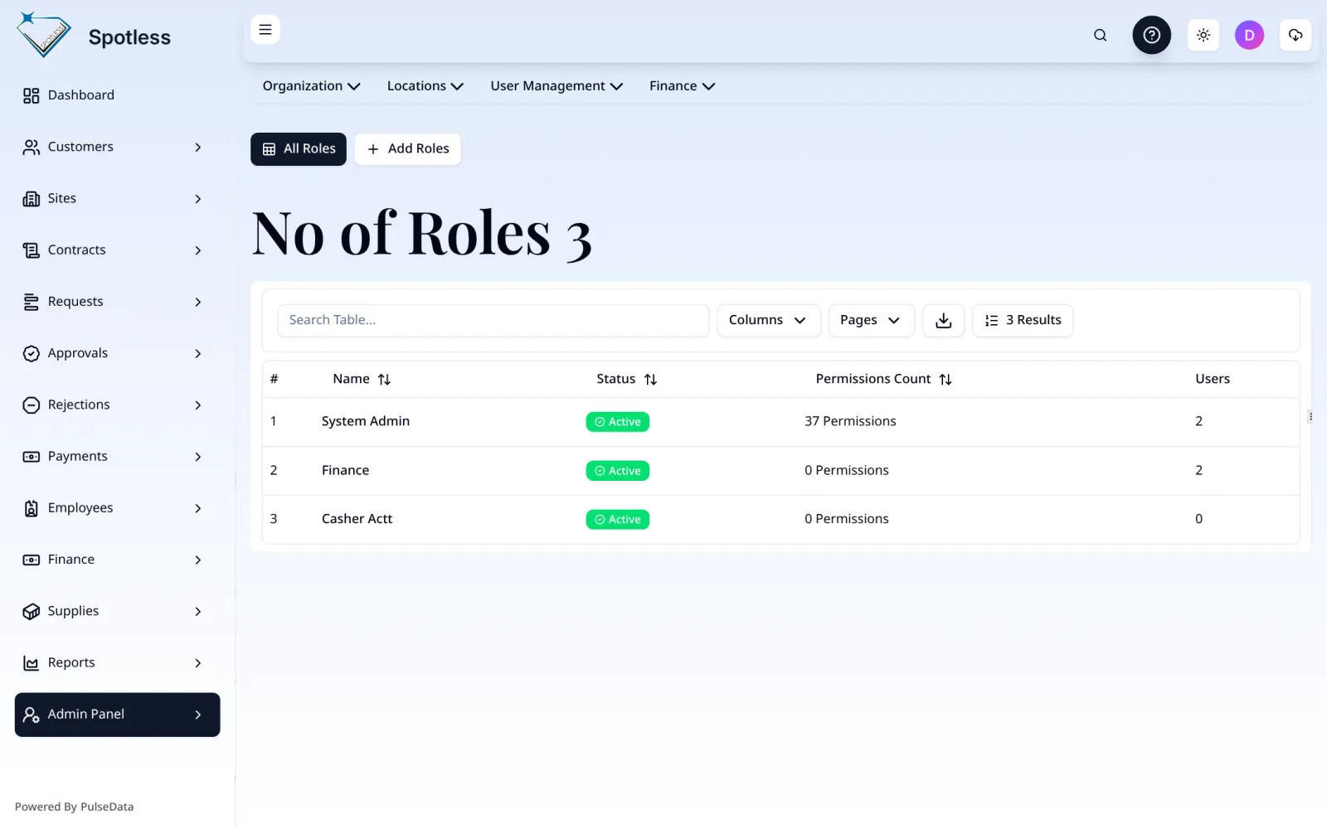
Task: Open the user avatar D
Action: pyautogui.click(x=1249, y=35)
